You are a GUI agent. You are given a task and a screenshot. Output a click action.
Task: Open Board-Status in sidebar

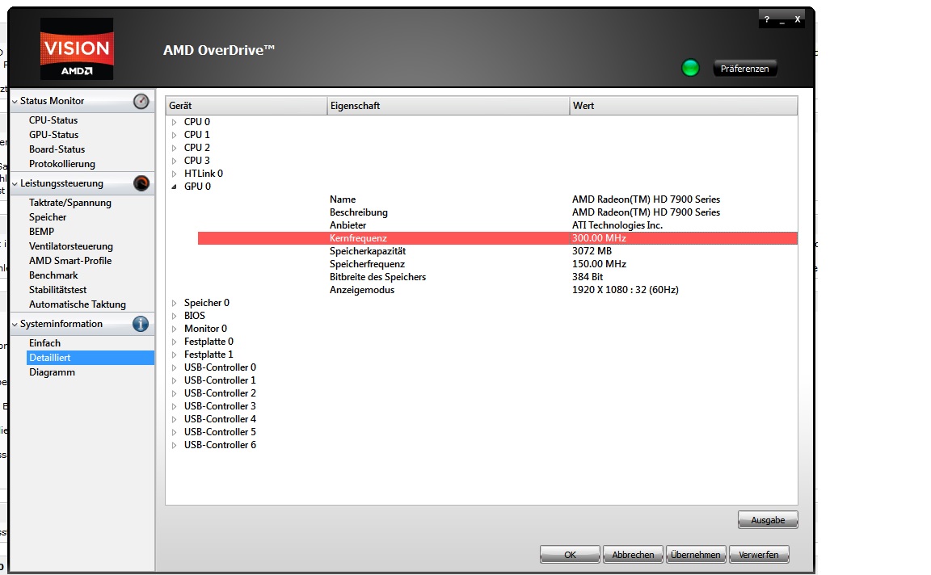pos(57,149)
